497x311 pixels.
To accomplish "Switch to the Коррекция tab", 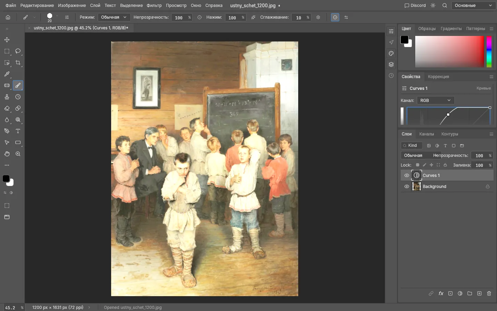I will click(438, 77).
